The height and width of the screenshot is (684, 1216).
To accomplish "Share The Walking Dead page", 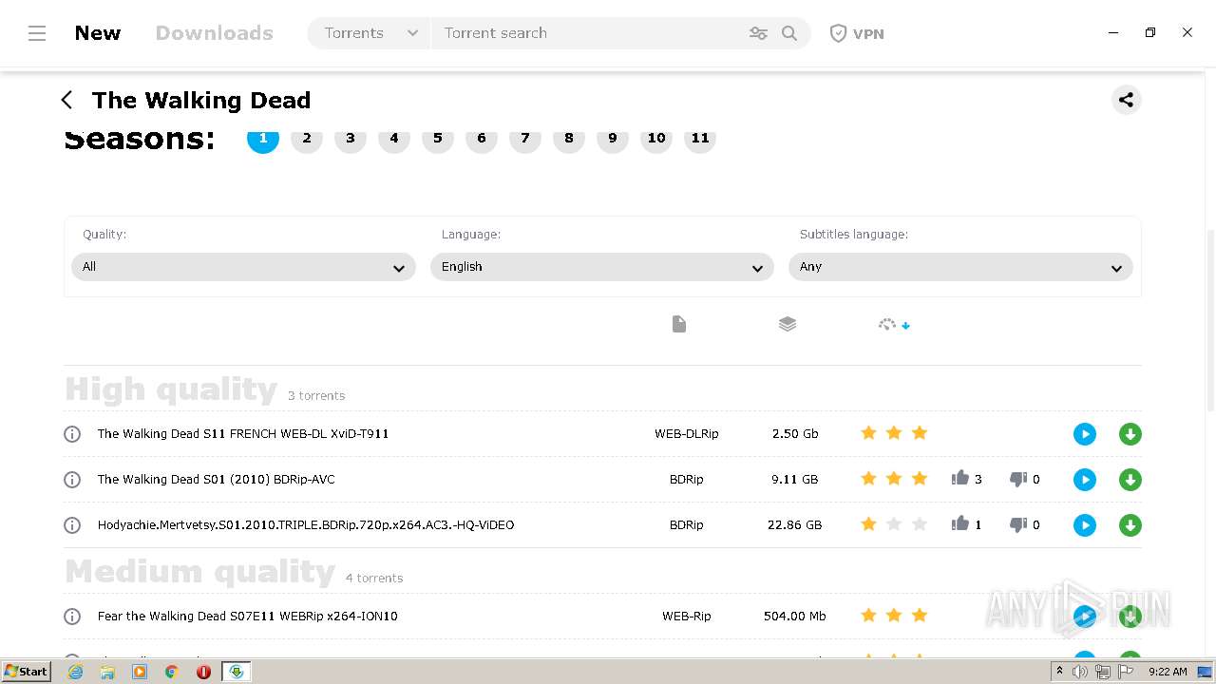I will point(1126,100).
